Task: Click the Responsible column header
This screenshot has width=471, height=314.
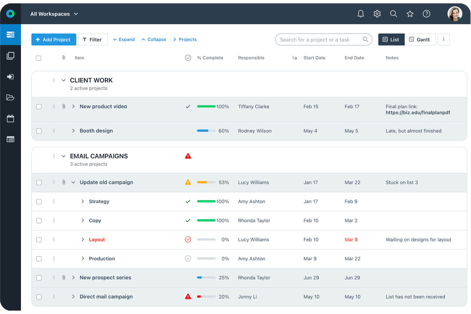Action: coord(251,58)
